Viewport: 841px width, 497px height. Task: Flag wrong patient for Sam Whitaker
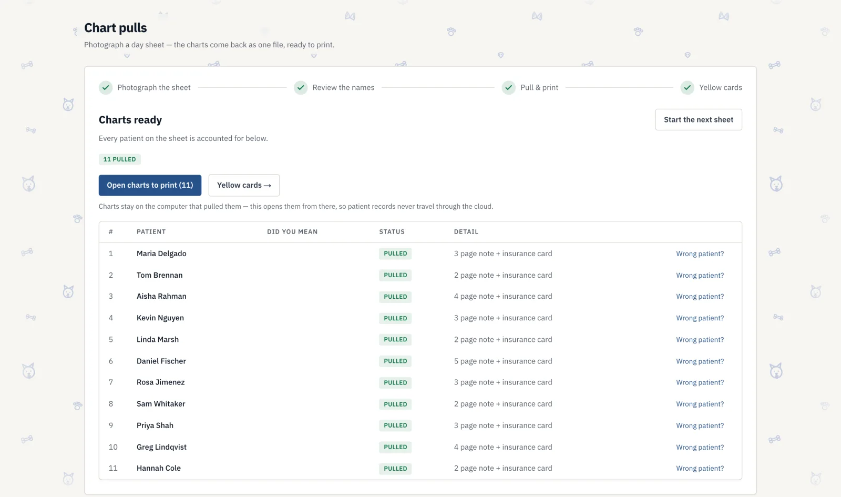700,404
